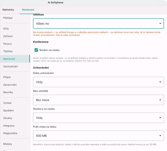Image resolution: width=167 pixels, height=151 pixels.
Task: Select Spuštění in the sidebar
Action: coord(8,110)
